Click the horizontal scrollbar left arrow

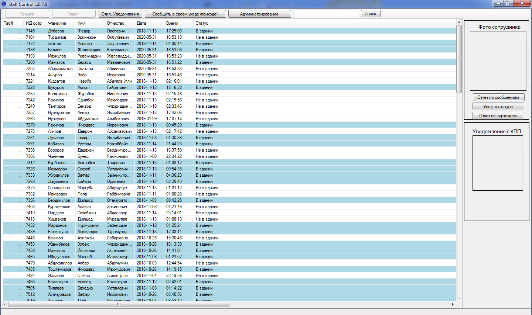pos(4,305)
